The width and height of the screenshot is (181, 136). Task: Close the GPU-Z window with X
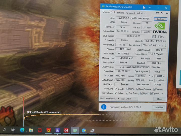(166, 8)
